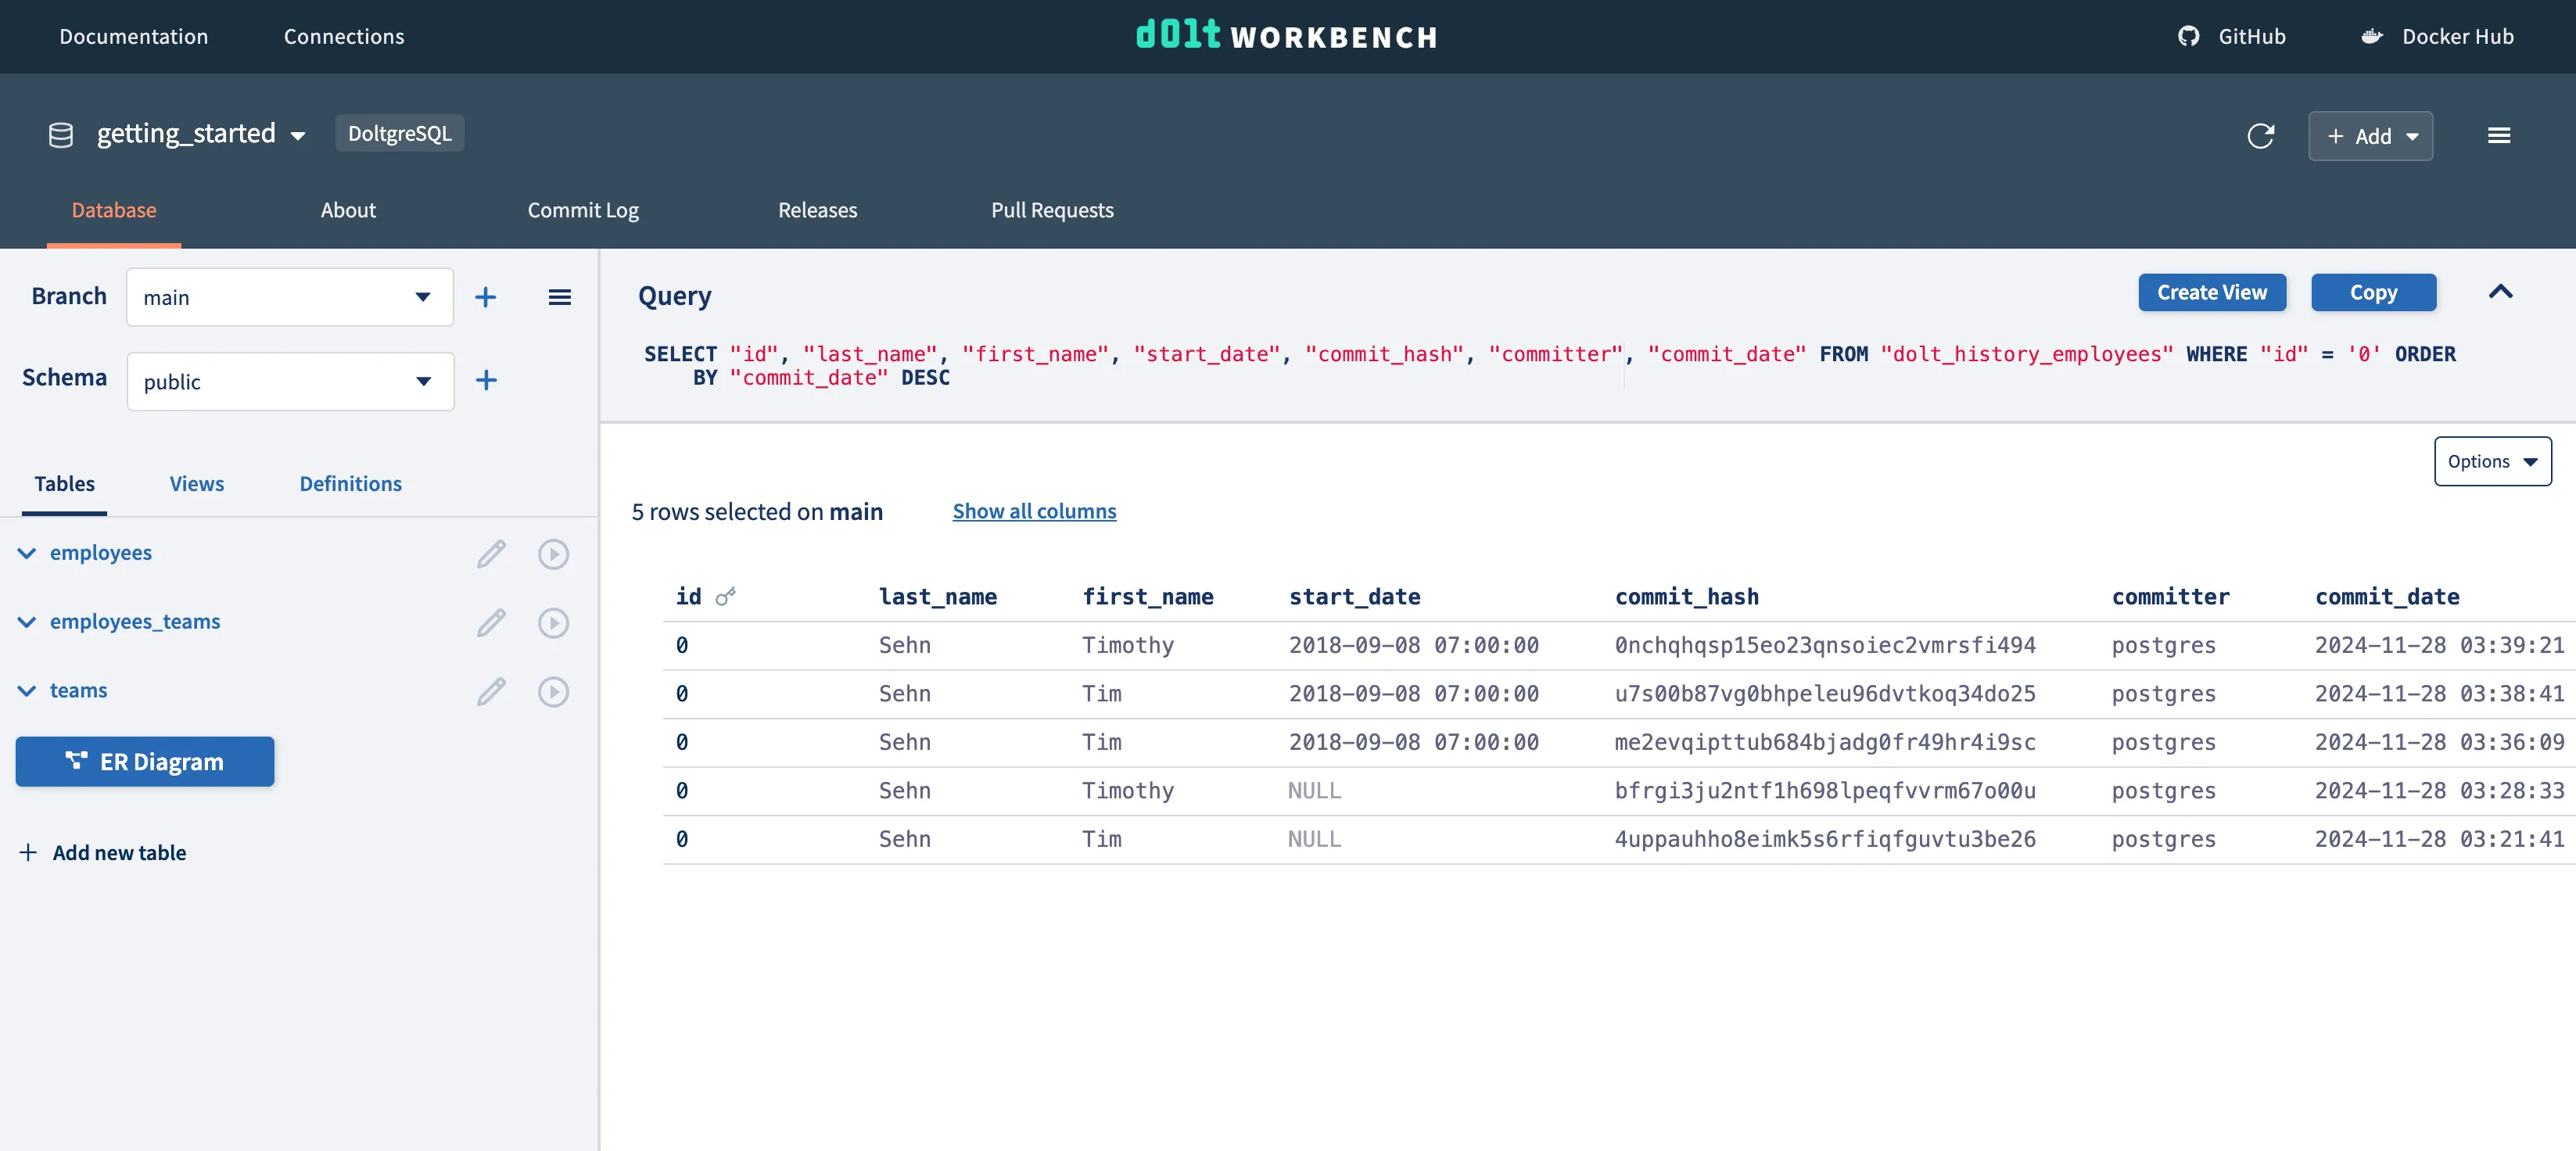Image resolution: width=2576 pixels, height=1151 pixels.
Task: Click the plus icon beside Schema dropdown
Action: (486, 380)
